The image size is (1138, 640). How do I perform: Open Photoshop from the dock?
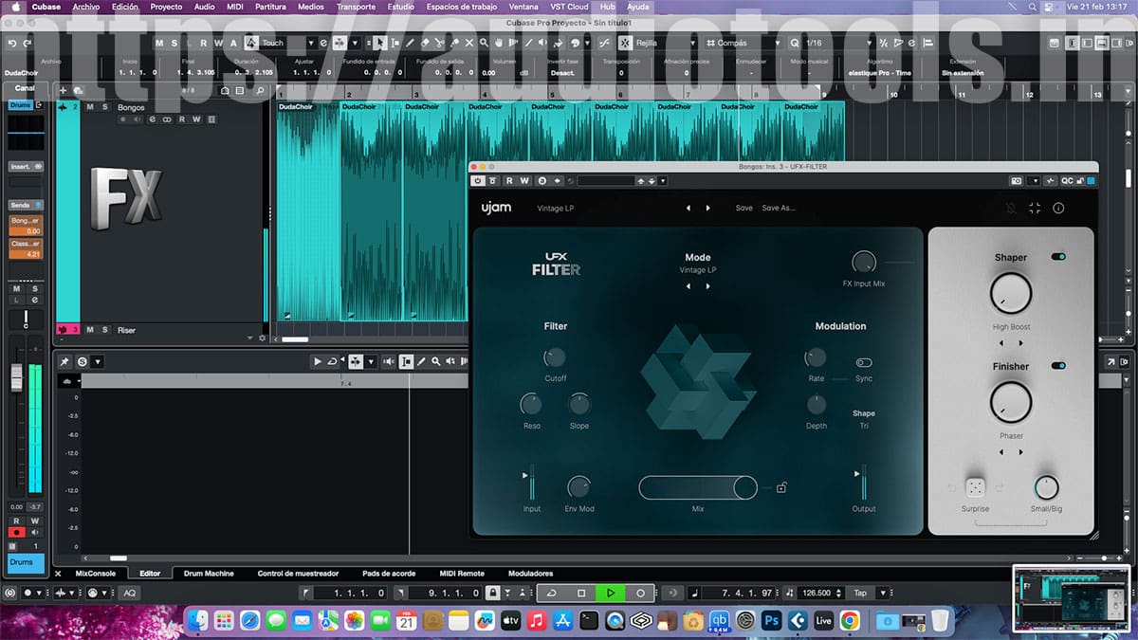[771, 620]
